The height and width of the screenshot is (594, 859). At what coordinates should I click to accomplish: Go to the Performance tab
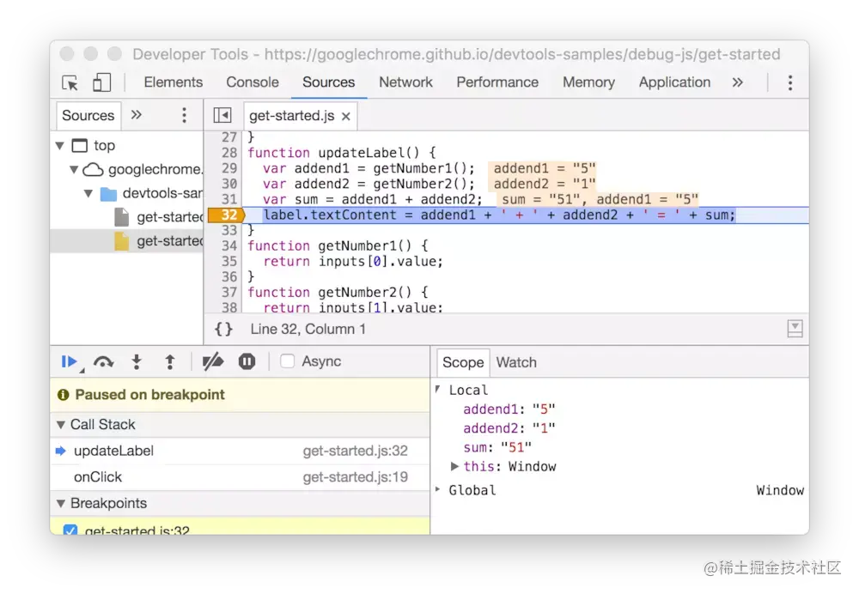point(497,82)
